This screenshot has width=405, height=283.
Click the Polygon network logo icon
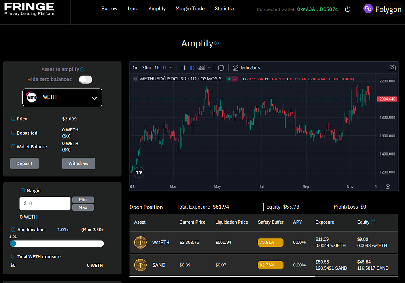tap(368, 9)
